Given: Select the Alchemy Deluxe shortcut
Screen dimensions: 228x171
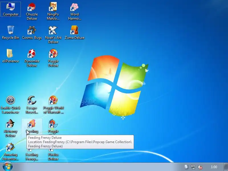Looking at the screenshot, I should (11, 128).
